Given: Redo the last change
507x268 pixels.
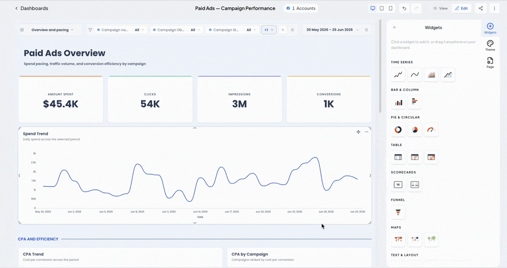Looking at the screenshot, I should tap(416, 8).
